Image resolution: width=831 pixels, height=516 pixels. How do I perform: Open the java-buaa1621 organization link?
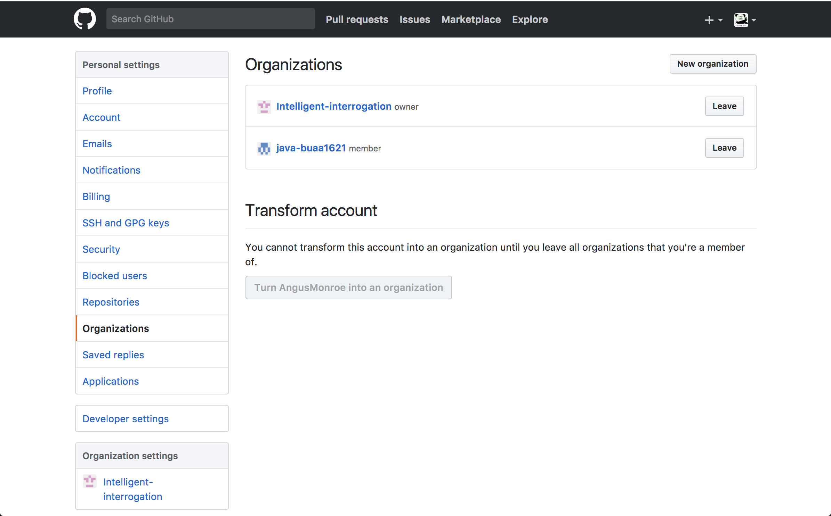[311, 148]
